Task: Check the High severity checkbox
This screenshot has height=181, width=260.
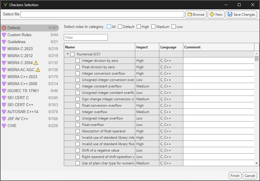Action: coord(139,27)
